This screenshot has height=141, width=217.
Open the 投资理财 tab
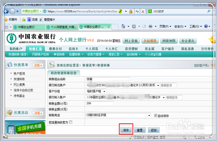click(131, 49)
